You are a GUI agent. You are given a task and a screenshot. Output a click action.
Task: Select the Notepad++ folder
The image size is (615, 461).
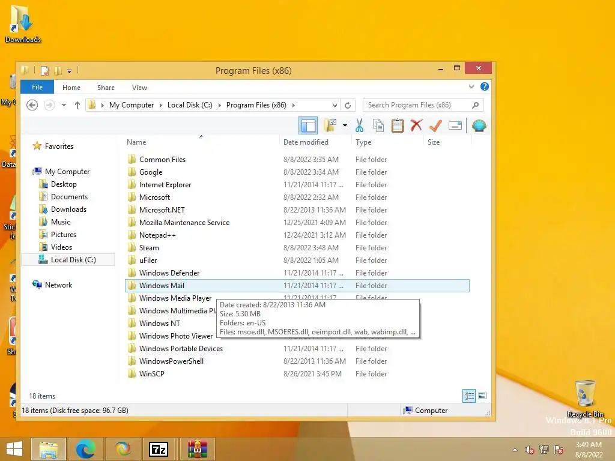297,235
